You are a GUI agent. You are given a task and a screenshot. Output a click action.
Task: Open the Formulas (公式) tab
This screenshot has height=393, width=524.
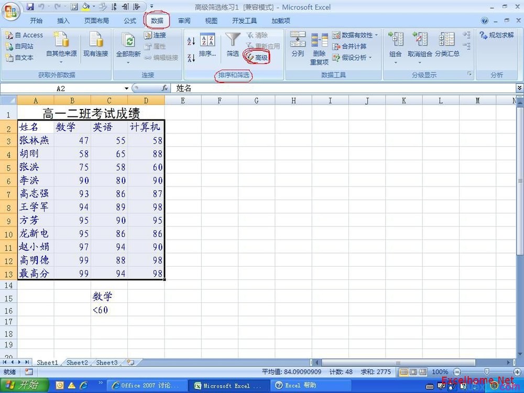129,21
